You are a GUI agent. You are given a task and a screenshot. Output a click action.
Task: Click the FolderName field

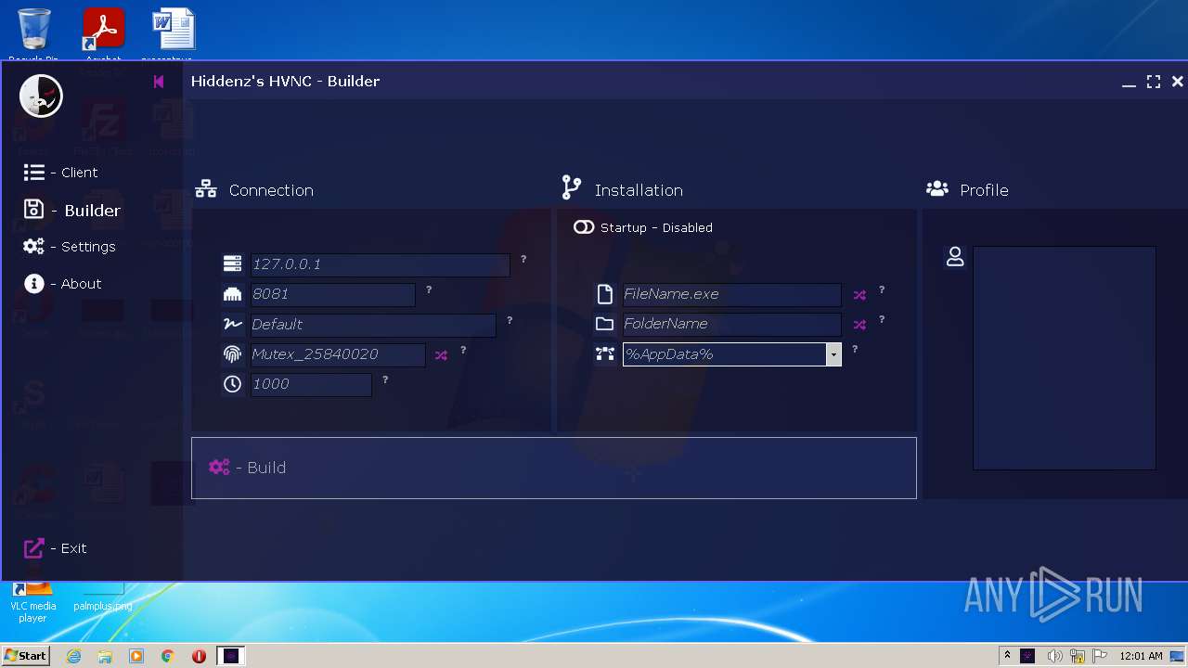point(731,324)
